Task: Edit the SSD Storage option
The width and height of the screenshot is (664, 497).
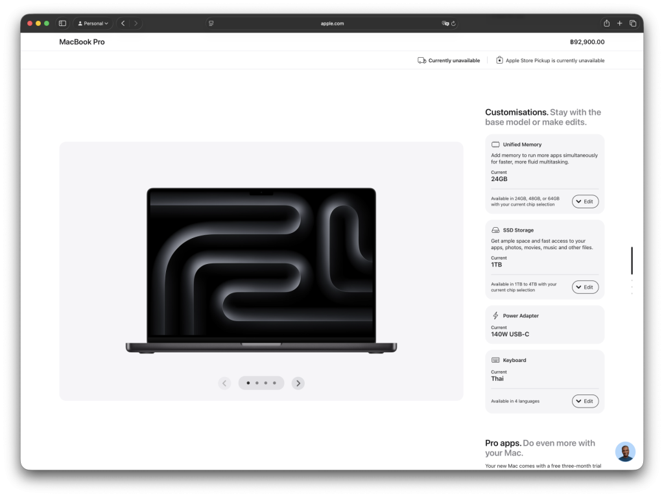Action: 585,287
